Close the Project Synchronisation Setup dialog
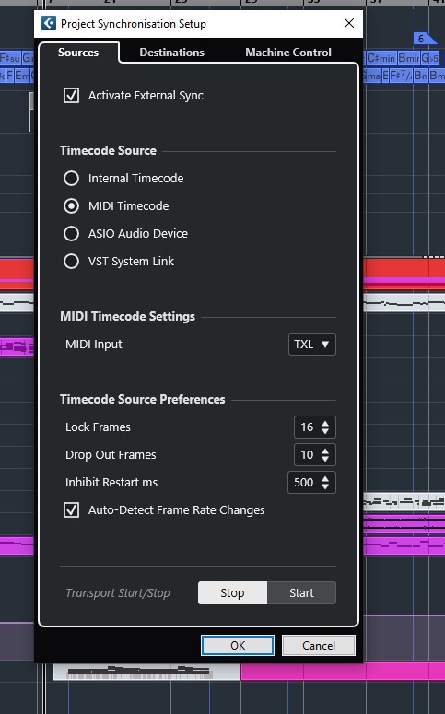The image size is (445, 714). point(349,23)
